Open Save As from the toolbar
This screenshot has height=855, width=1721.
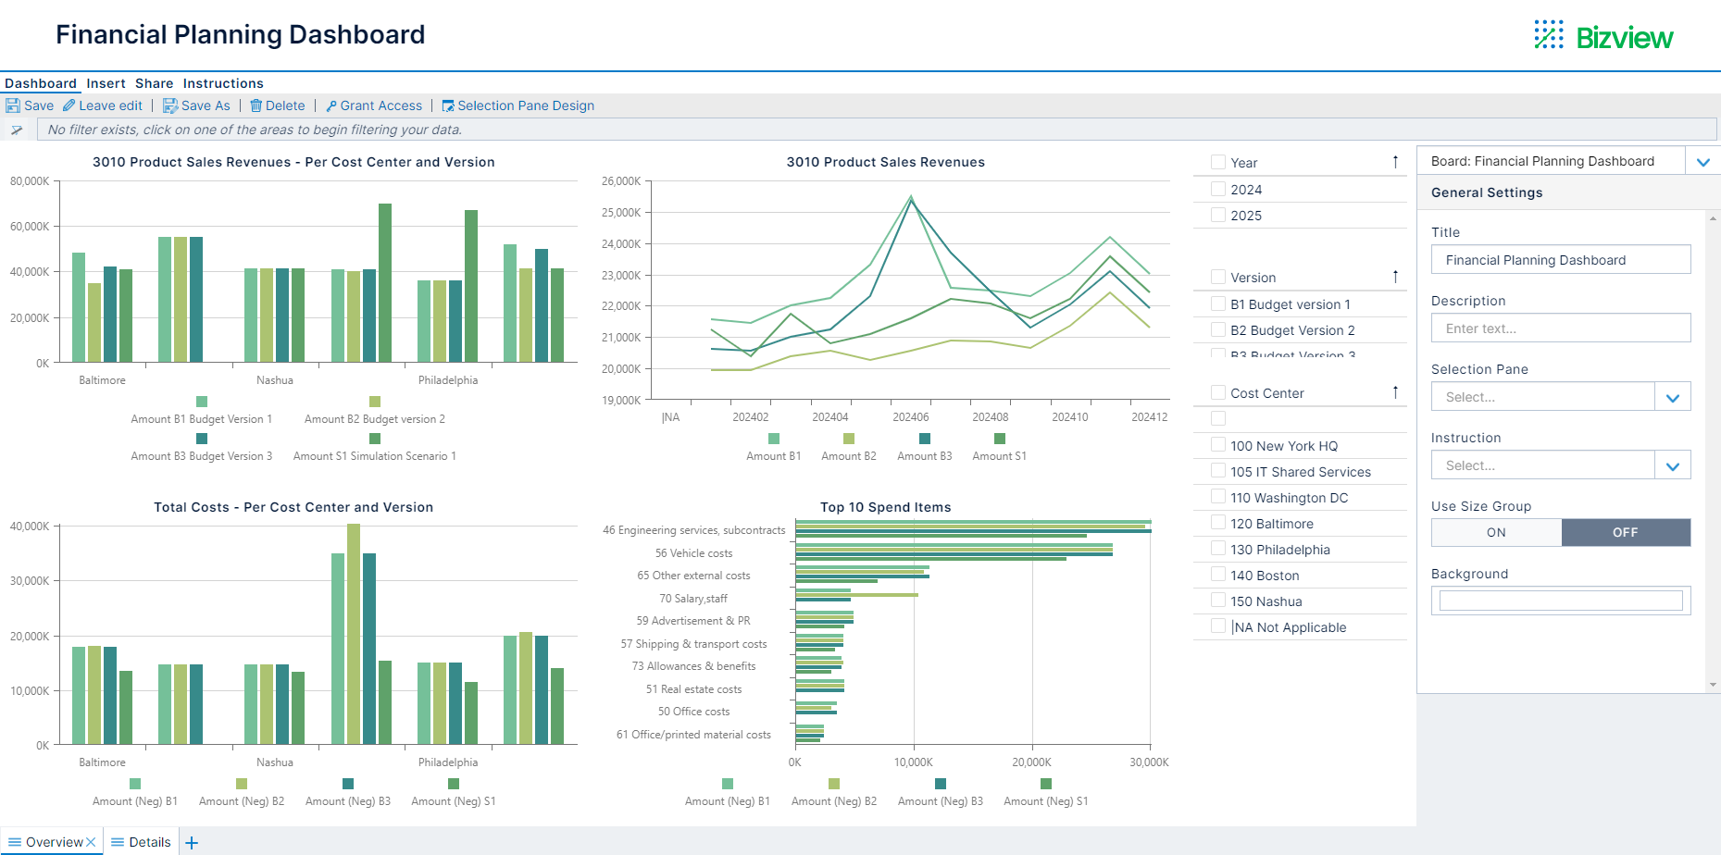pyautogui.click(x=169, y=105)
